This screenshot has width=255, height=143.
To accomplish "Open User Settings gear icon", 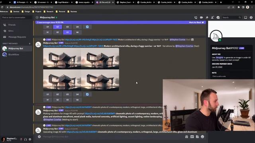I will 30,139.
